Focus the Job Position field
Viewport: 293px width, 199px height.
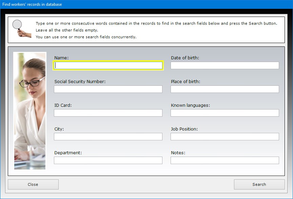click(x=224, y=137)
